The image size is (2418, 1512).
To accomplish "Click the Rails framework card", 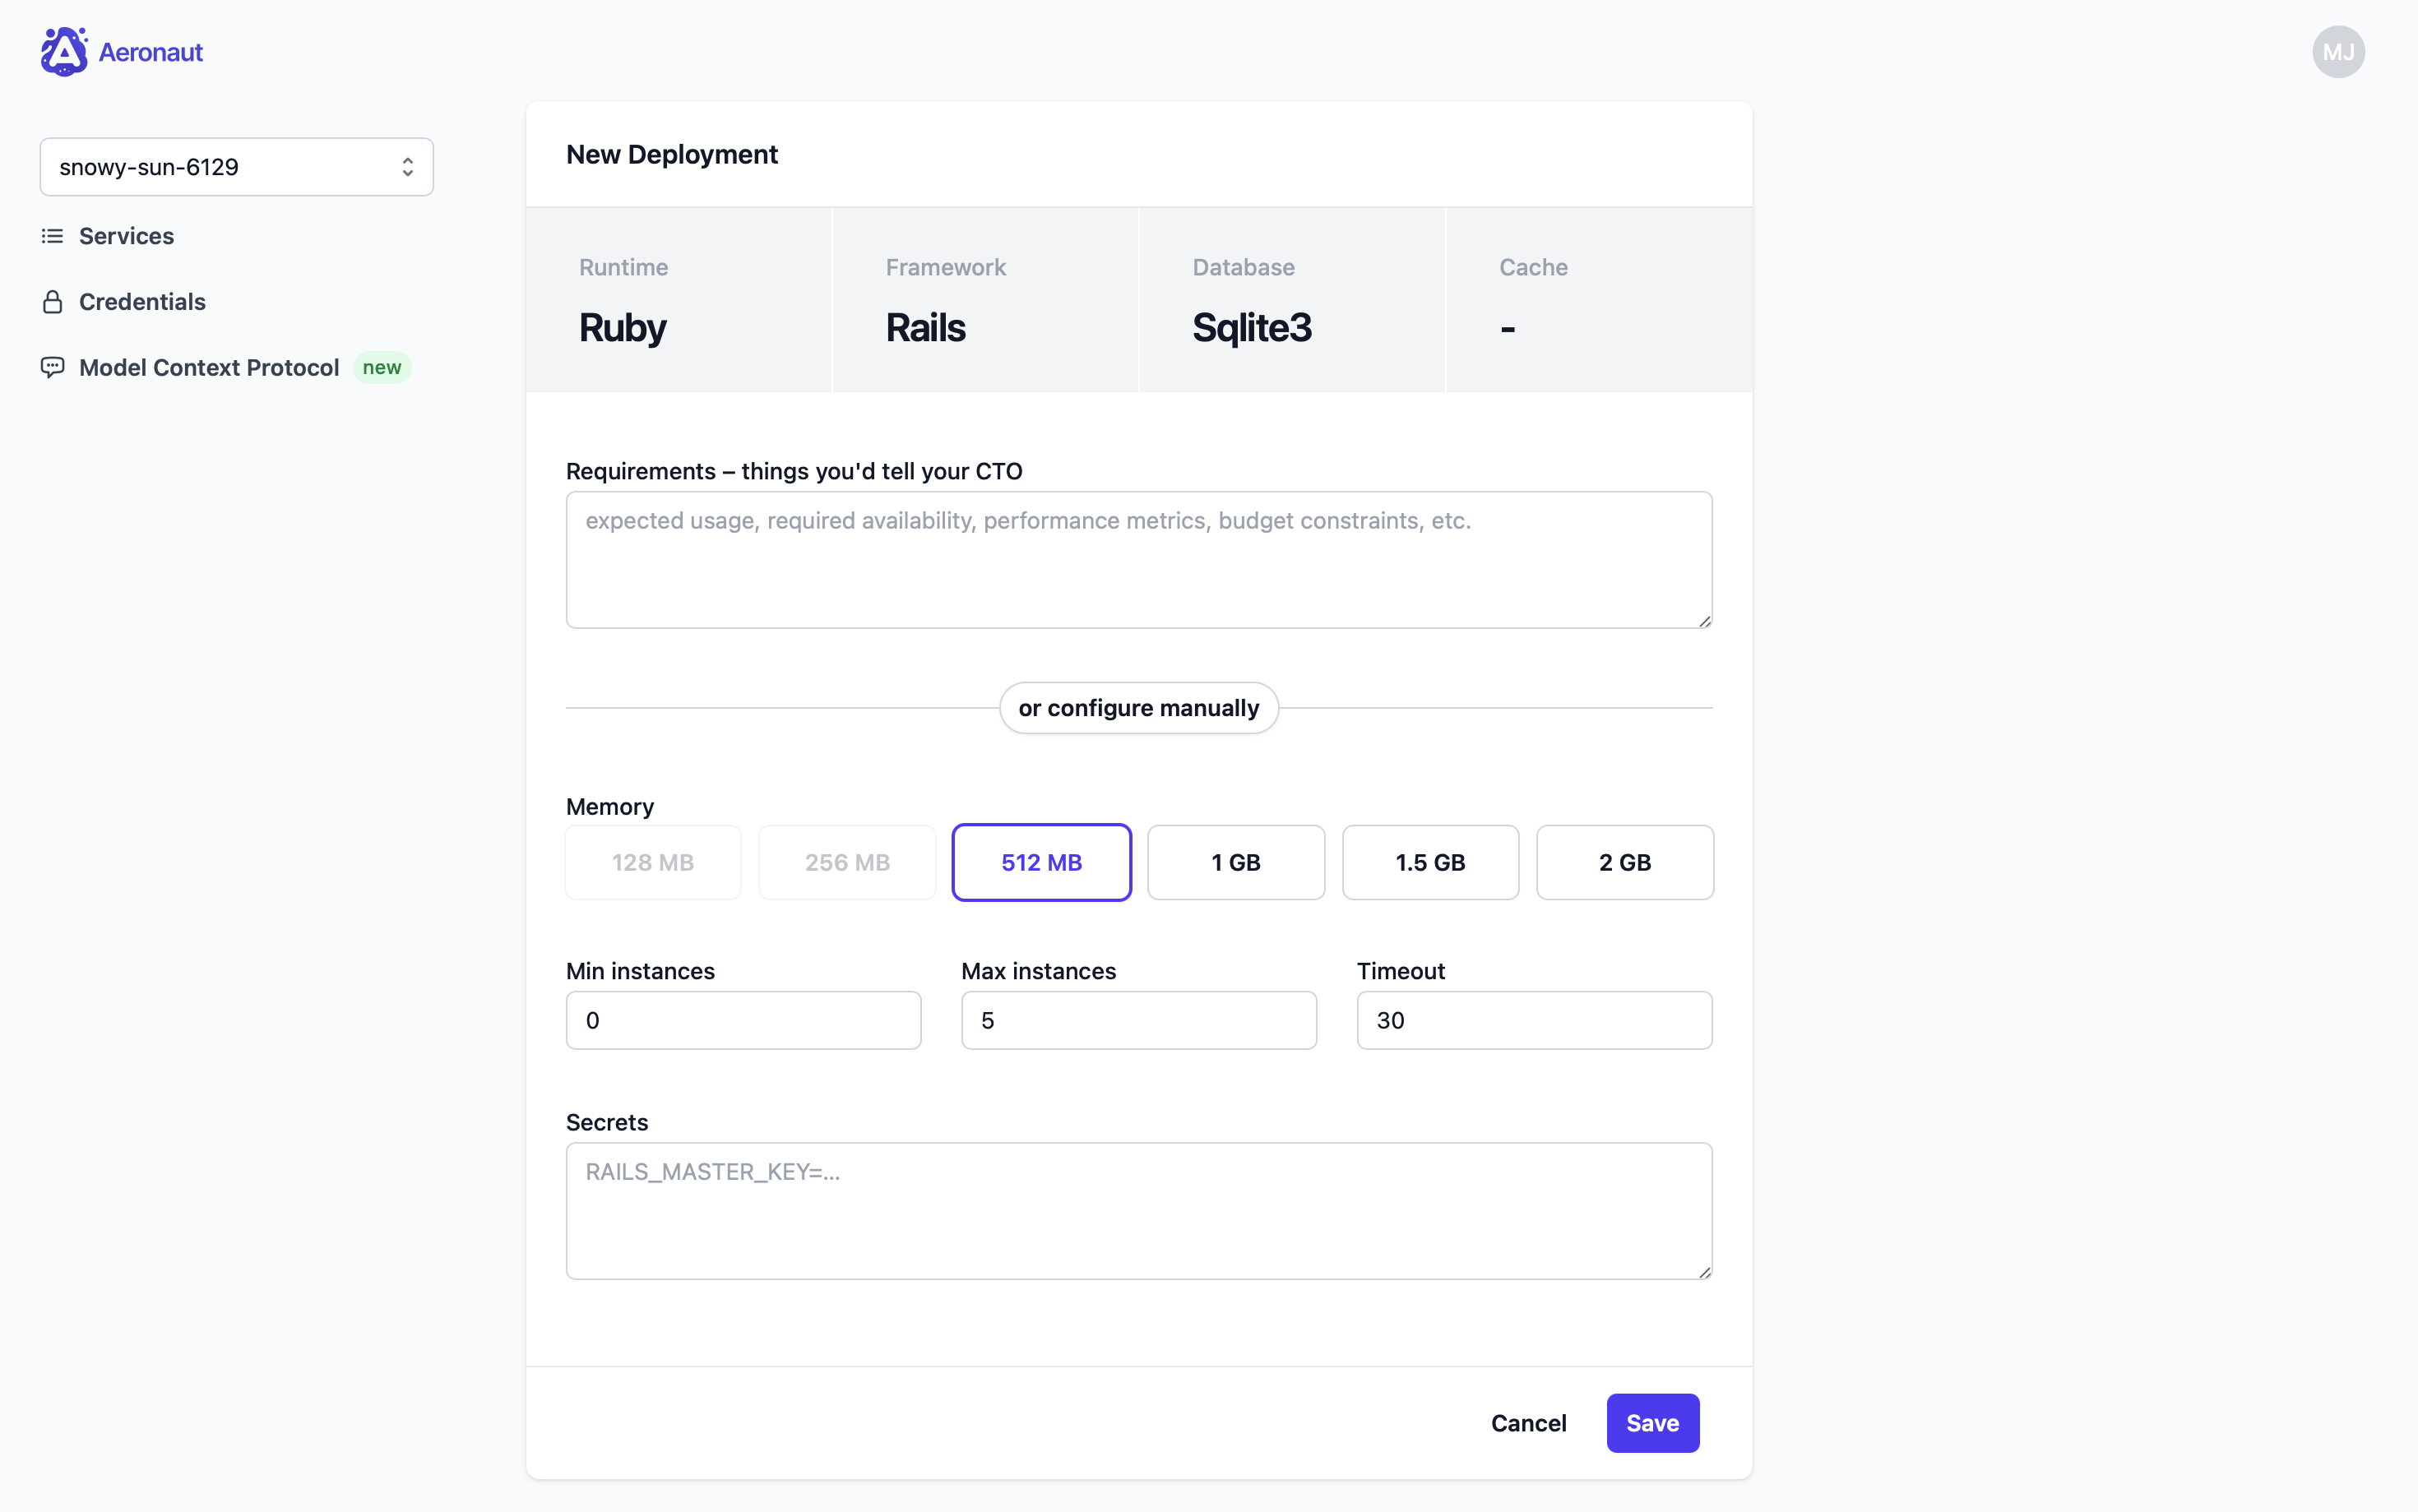I will click(985, 300).
